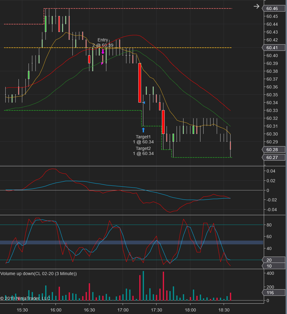The height and width of the screenshot is (314, 287).
Task: Click the 200 label on the volume scale
Action: click(270, 287)
